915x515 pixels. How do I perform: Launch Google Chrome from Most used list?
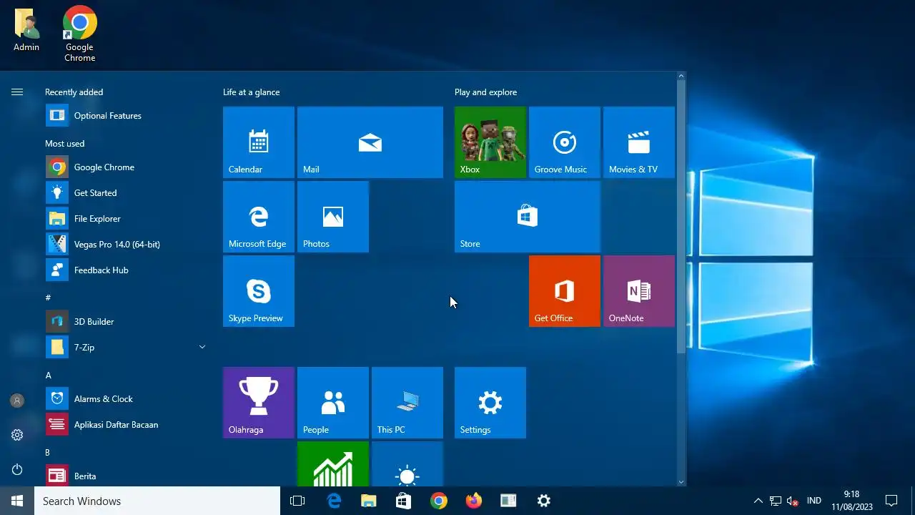126,167
